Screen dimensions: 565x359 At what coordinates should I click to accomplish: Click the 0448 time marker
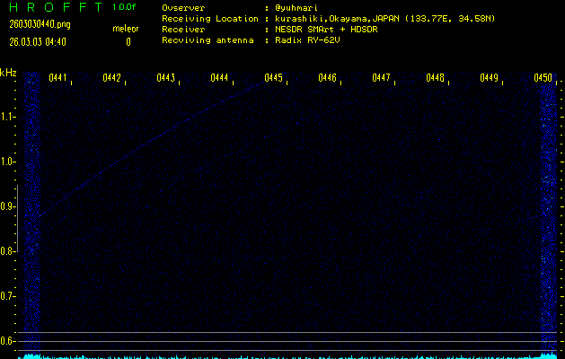pos(436,79)
